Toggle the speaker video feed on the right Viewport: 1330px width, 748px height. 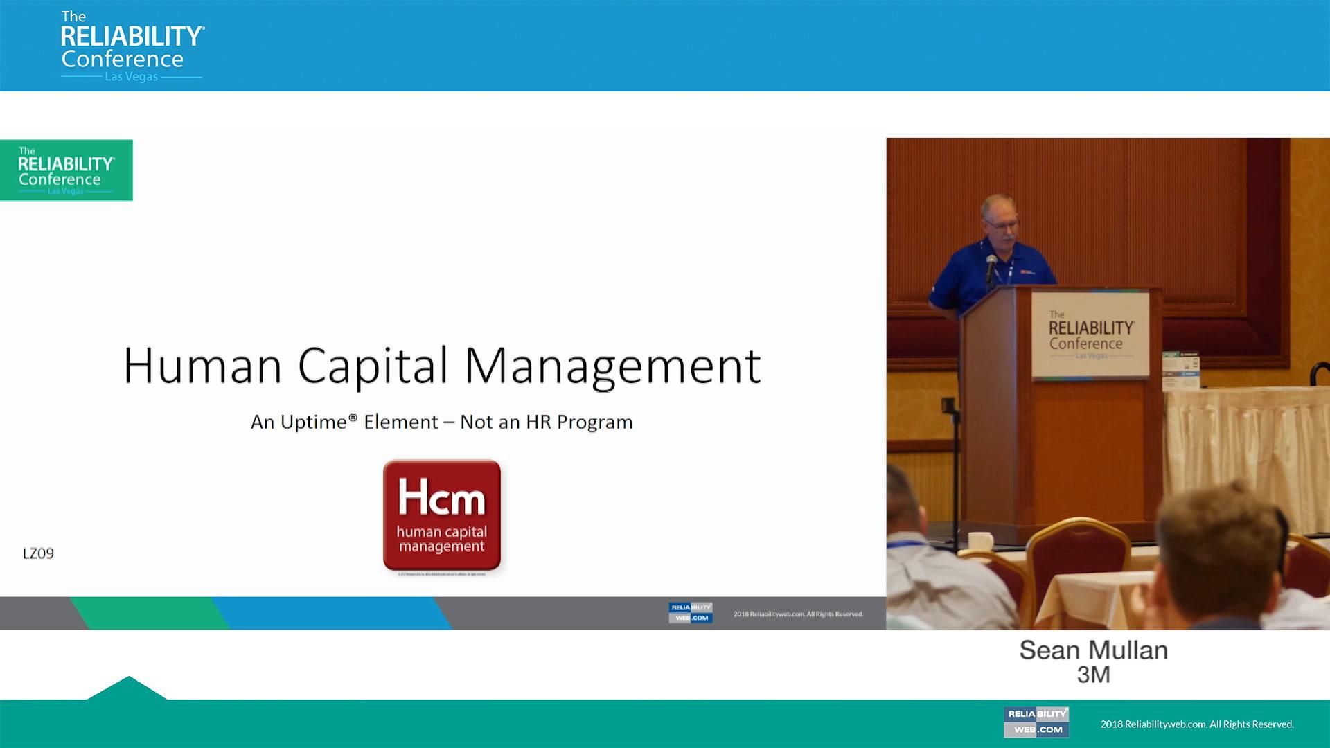point(1108,381)
